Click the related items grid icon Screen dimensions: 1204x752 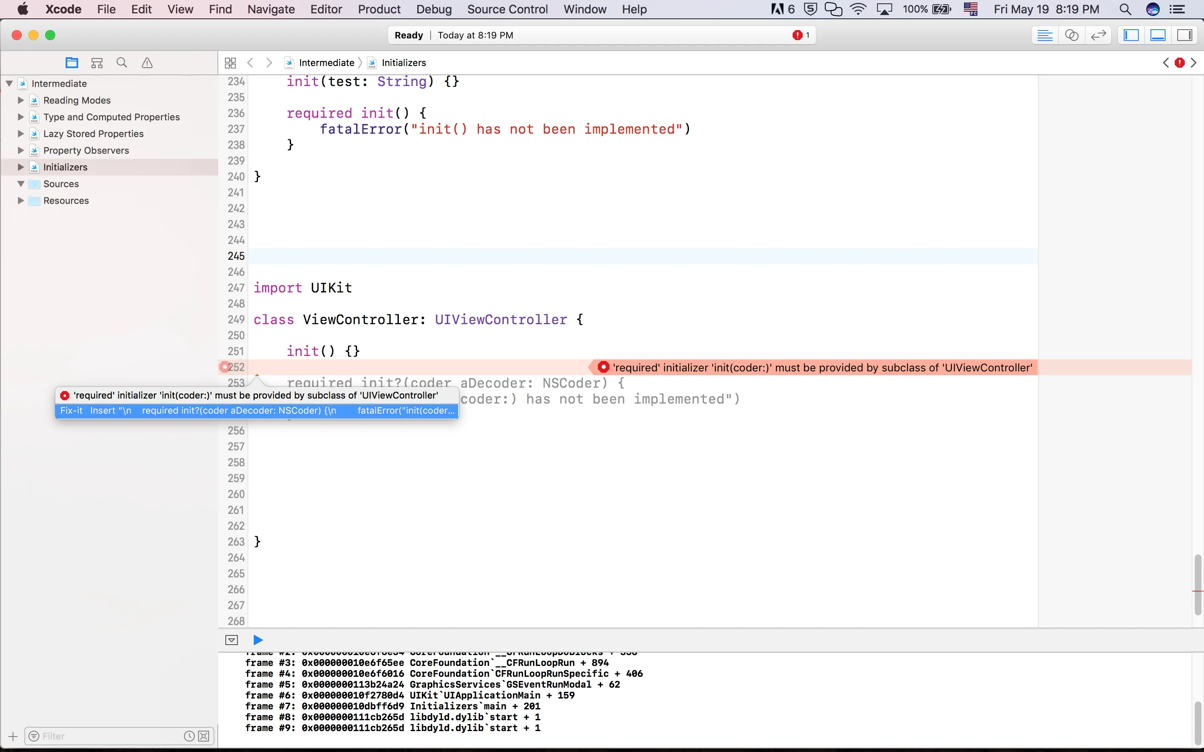point(230,63)
